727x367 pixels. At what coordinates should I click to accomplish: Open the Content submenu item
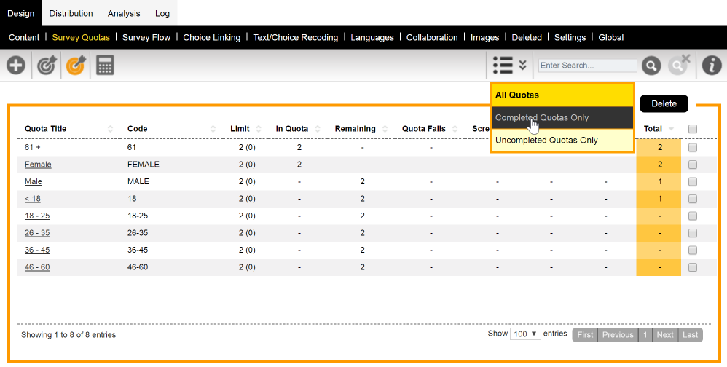coord(24,38)
